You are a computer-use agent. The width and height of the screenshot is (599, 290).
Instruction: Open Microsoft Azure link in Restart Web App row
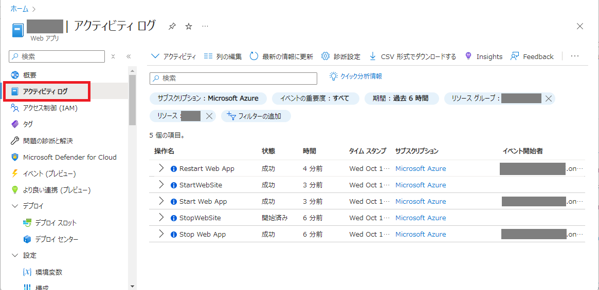421,168
